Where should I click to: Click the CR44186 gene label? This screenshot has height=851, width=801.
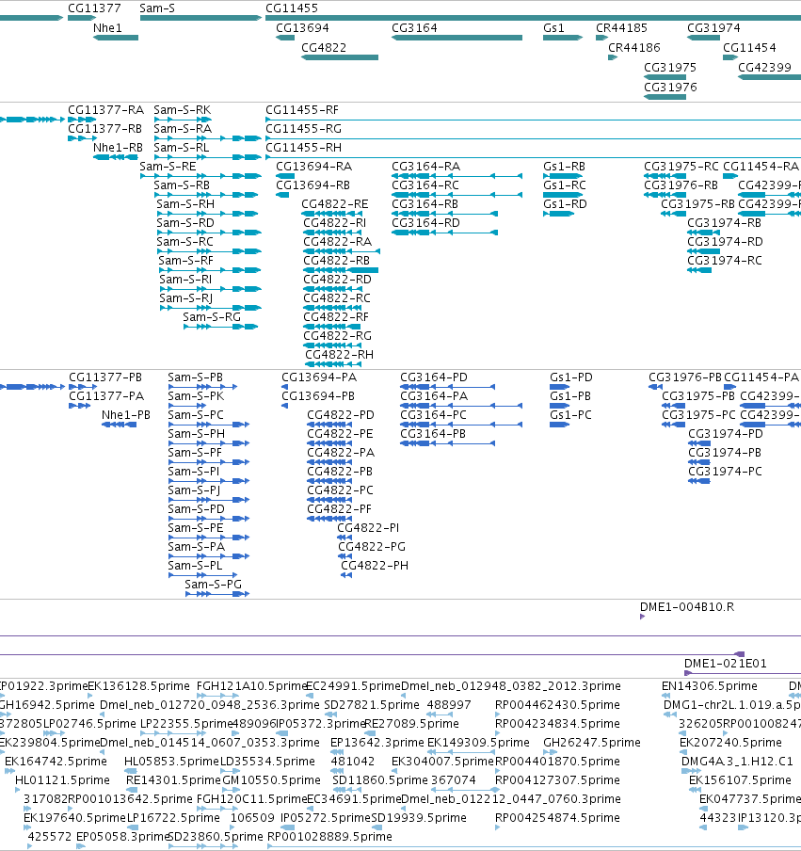click(633, 48)
